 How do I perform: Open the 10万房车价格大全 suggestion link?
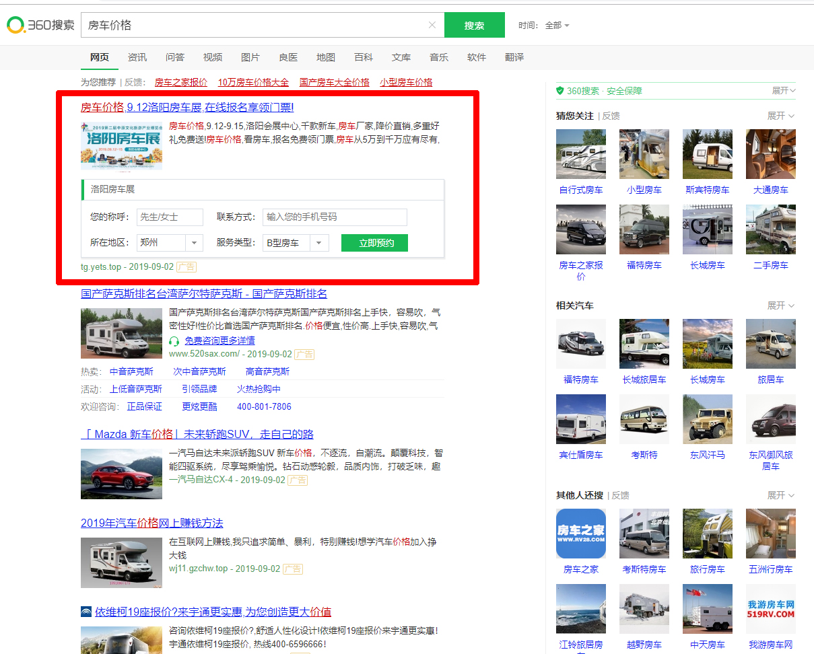point(253,82)
